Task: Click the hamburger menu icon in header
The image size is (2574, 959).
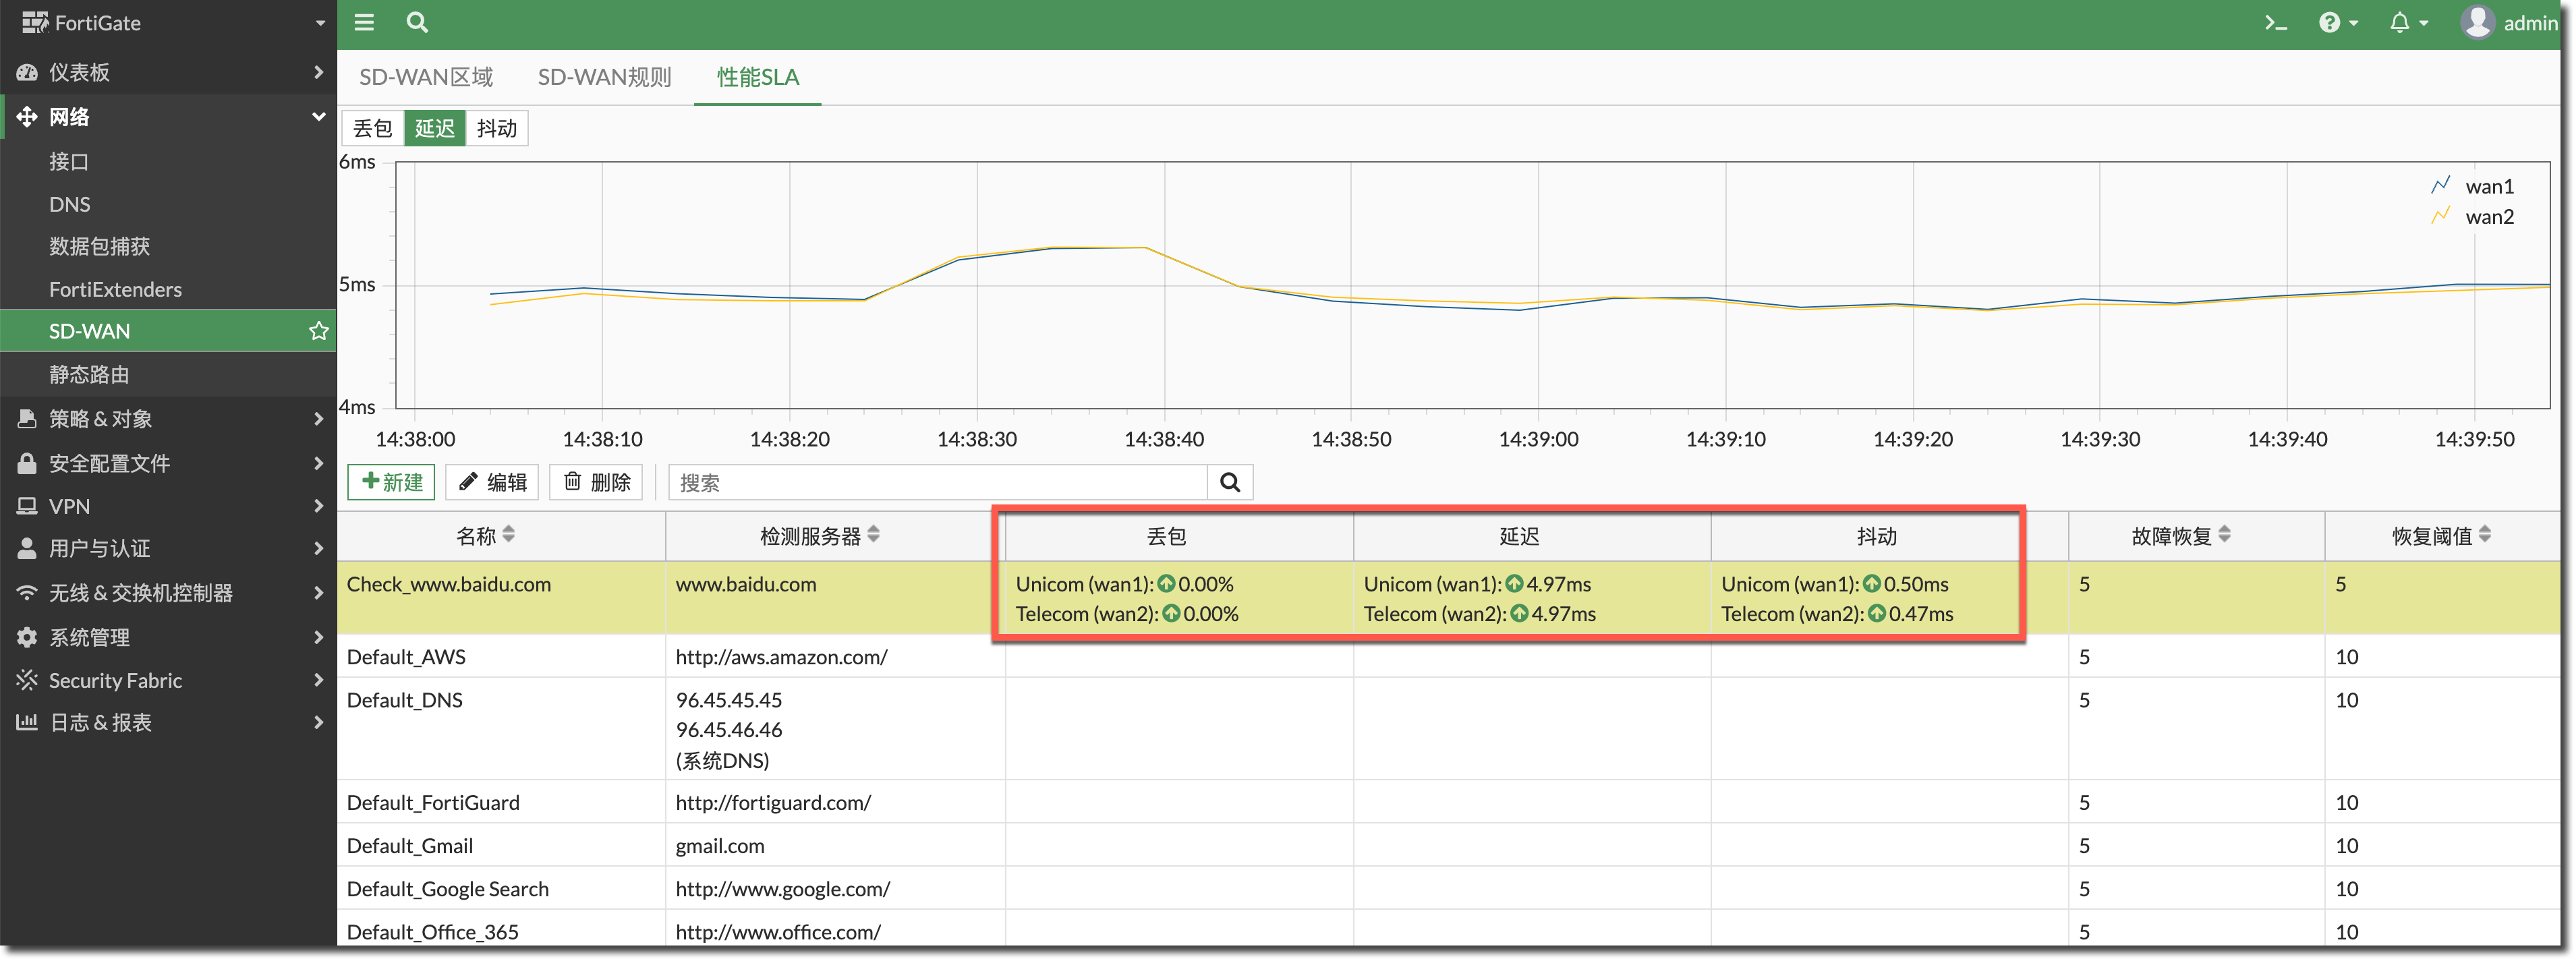Action: (364, 22)
